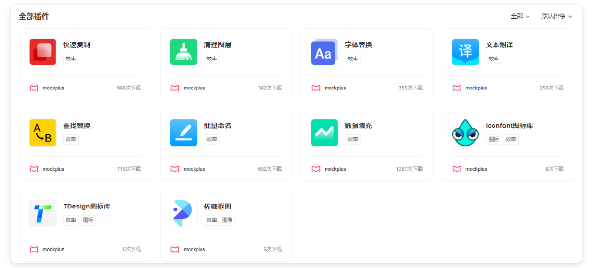The image size is (593, 268).
Task: Click mockplus logo in TDesign图标库 card
Action: [34, 249]
